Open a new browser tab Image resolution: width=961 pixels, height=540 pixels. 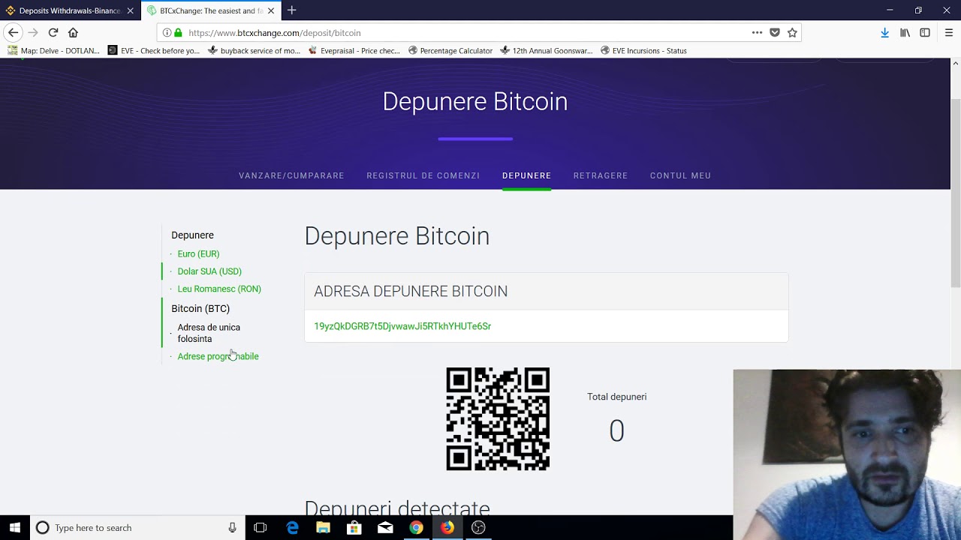(x=291, y=10)
